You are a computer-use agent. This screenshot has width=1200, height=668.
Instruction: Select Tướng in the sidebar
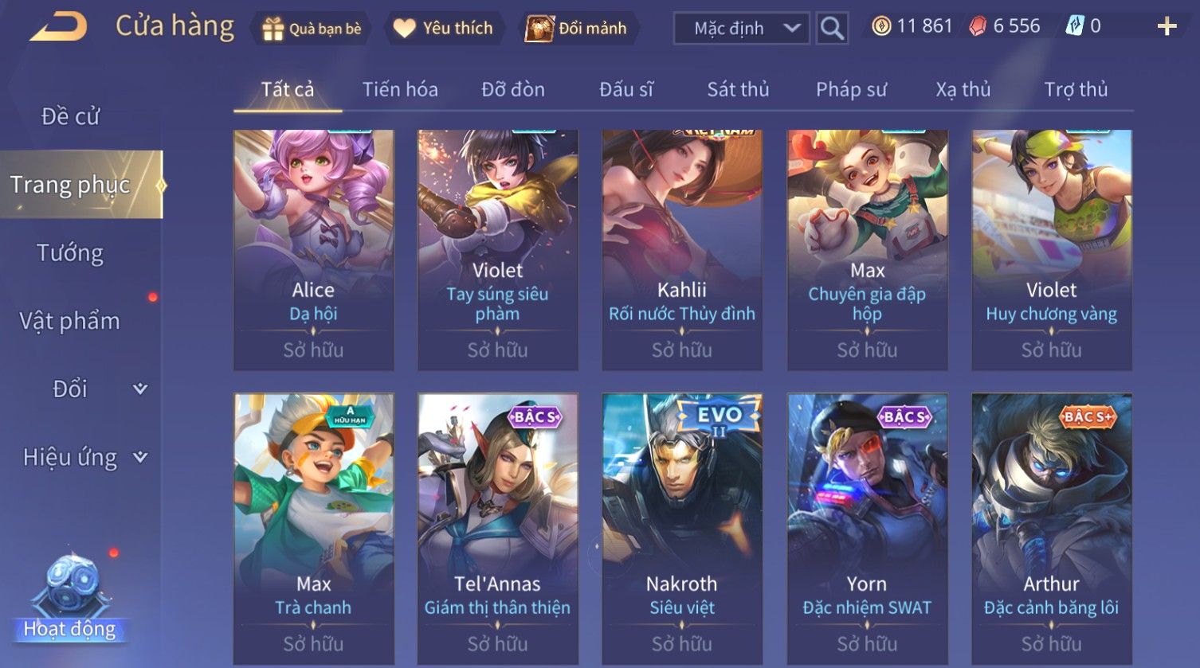point(70,252)
